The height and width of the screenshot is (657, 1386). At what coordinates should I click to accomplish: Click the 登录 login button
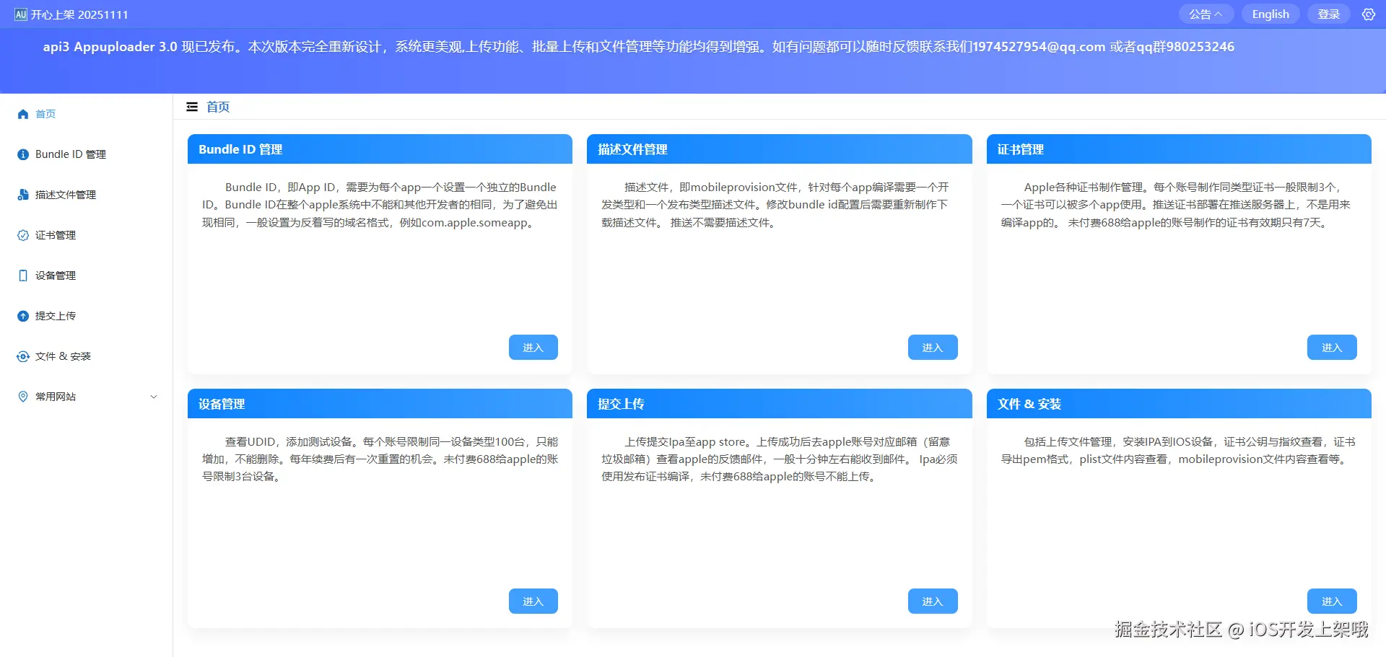coord(1328,14)
